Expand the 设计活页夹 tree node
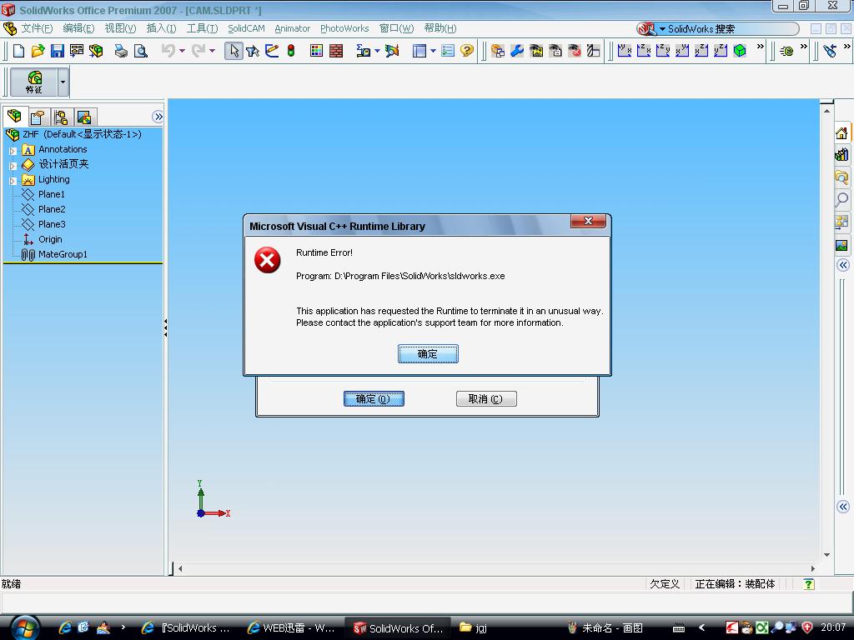The image size is (854, 640). 13,166
